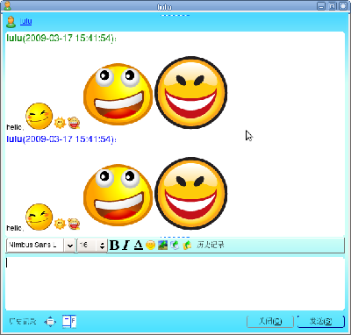Toggle bold text formatting
This screenshot has width=351, height=335.
(114, 245)
